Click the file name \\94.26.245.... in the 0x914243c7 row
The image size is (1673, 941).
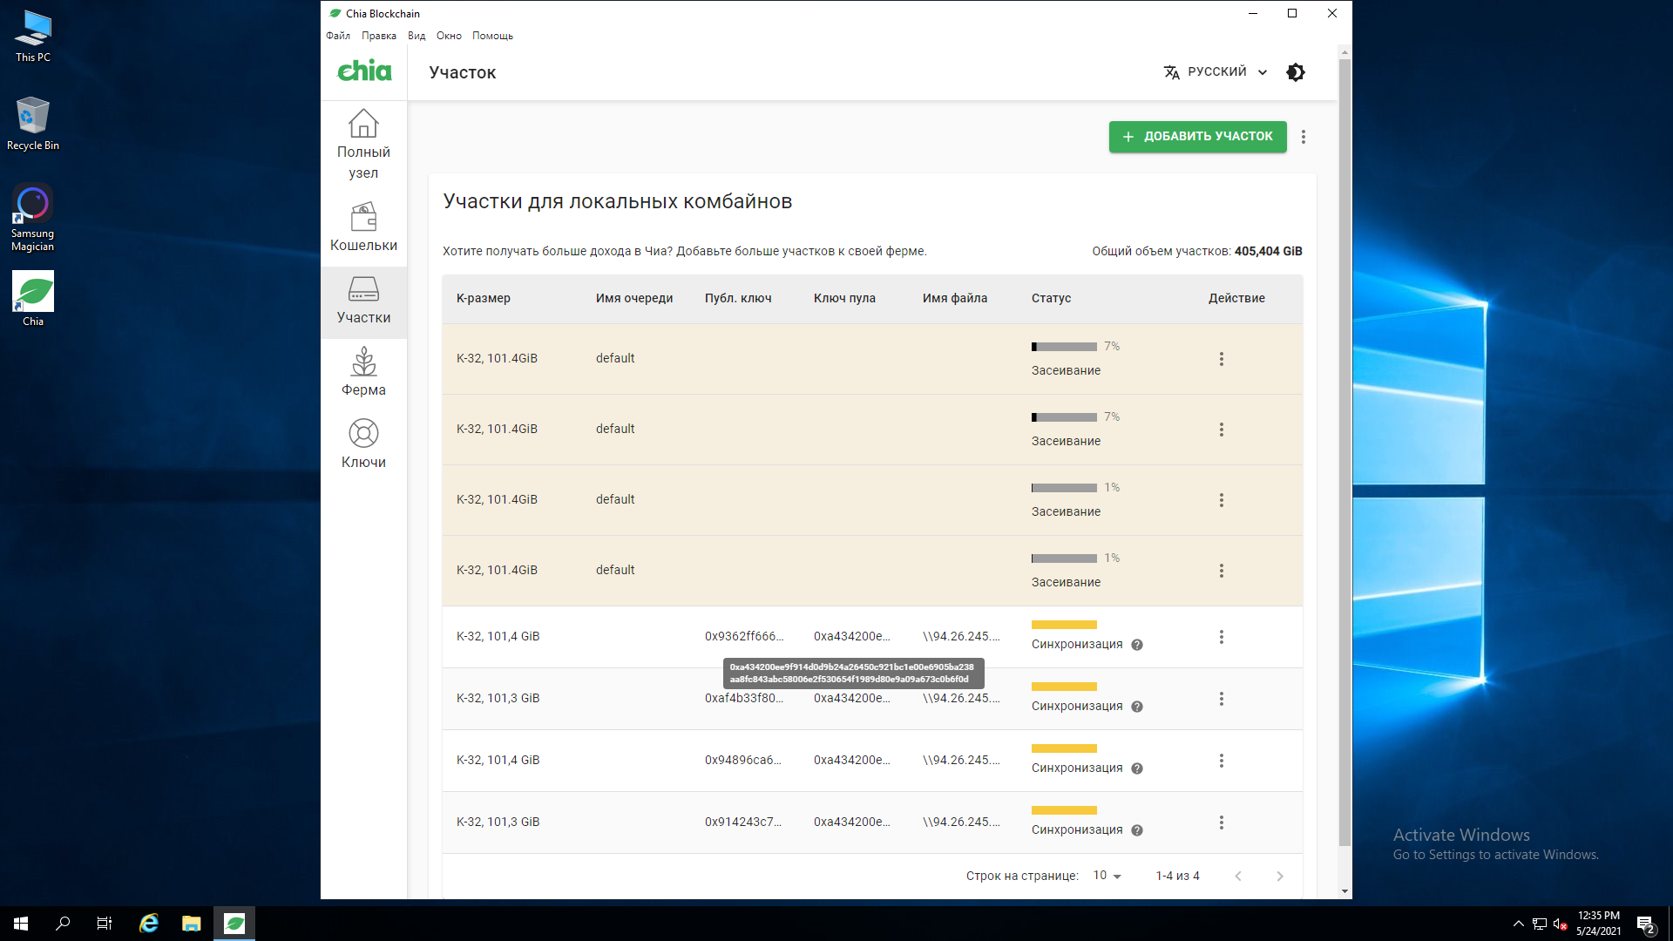(961, 822)
